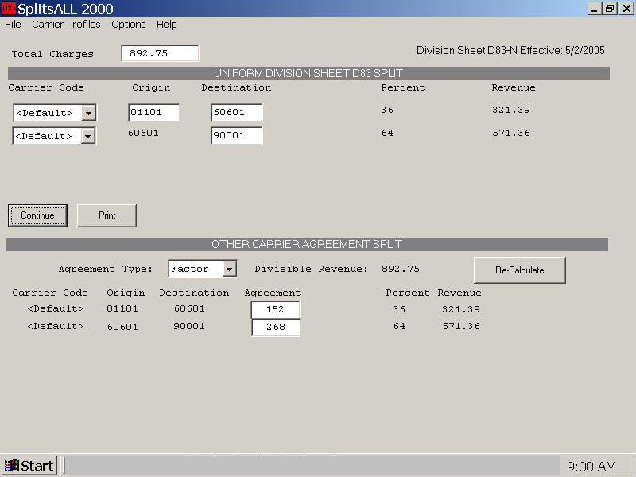Image resolution: width=636 pixels, height=477 pixels.
Task: Expand the first Carrier Code dropdown
Action: (x=88, y=113)
